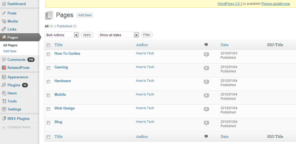
Task: Select All Pages submenu item
Action: (x=10, y=46)
